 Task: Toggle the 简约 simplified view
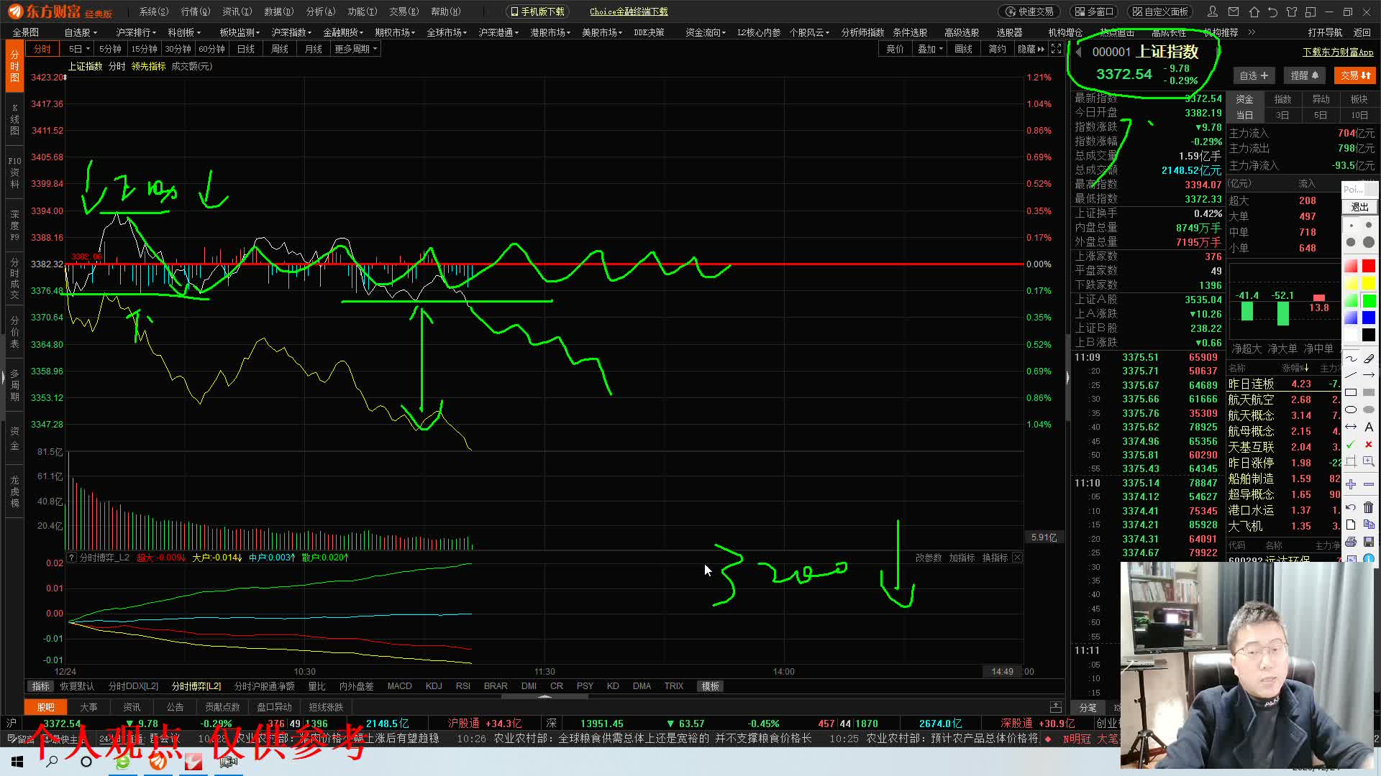[997, 49]
